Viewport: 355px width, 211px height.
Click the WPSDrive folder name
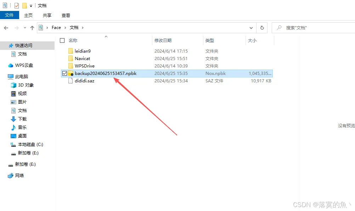click(85, 66)
